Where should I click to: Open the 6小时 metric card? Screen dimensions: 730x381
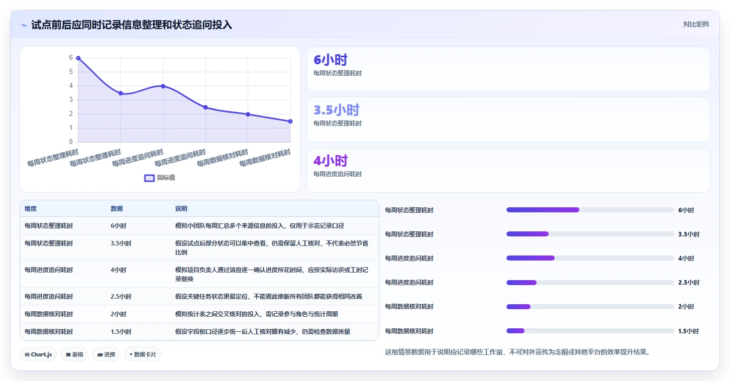(508, 69)
